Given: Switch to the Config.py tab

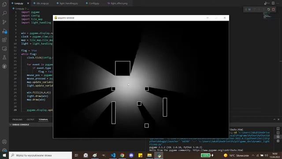Looking at the screenshot, I should click(94, 3).
